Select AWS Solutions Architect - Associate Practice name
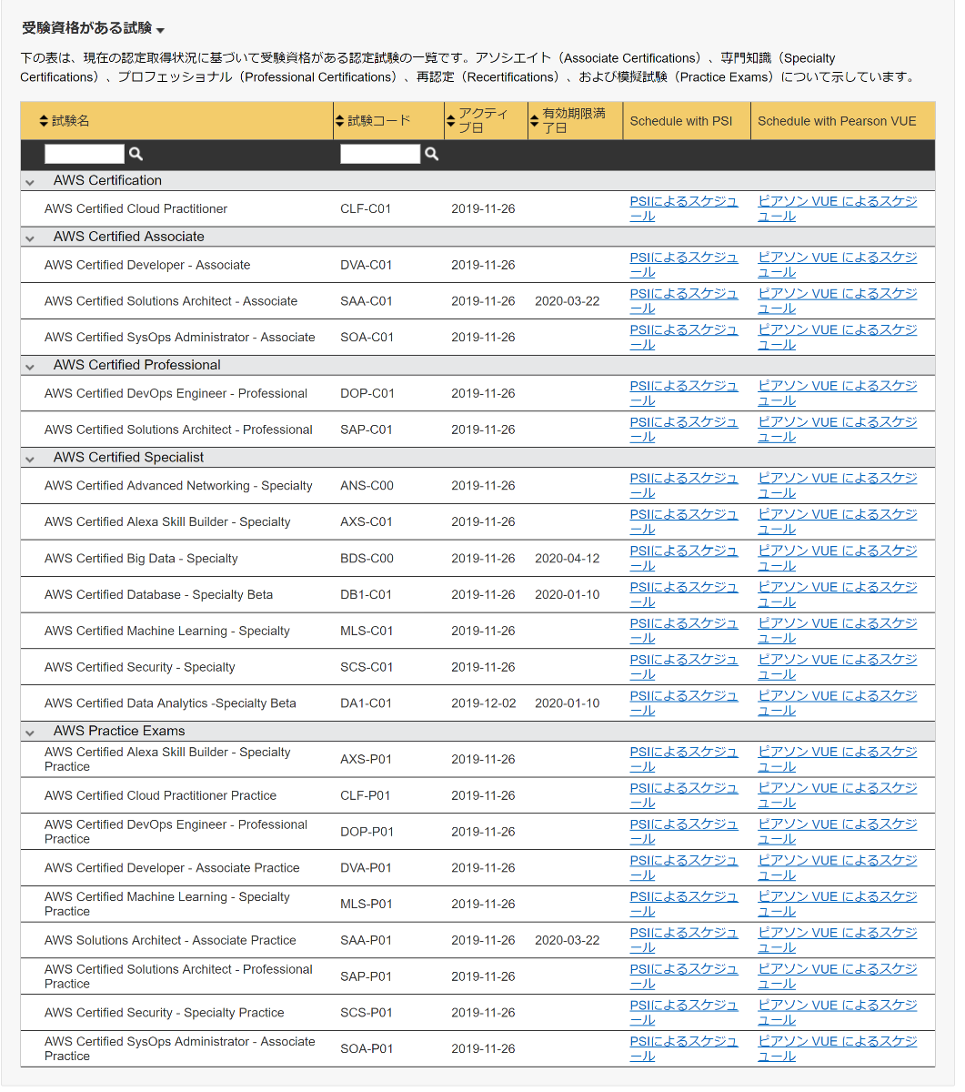Image resolution: width=965 pixels, height=1092 pixels. (170, 940)
